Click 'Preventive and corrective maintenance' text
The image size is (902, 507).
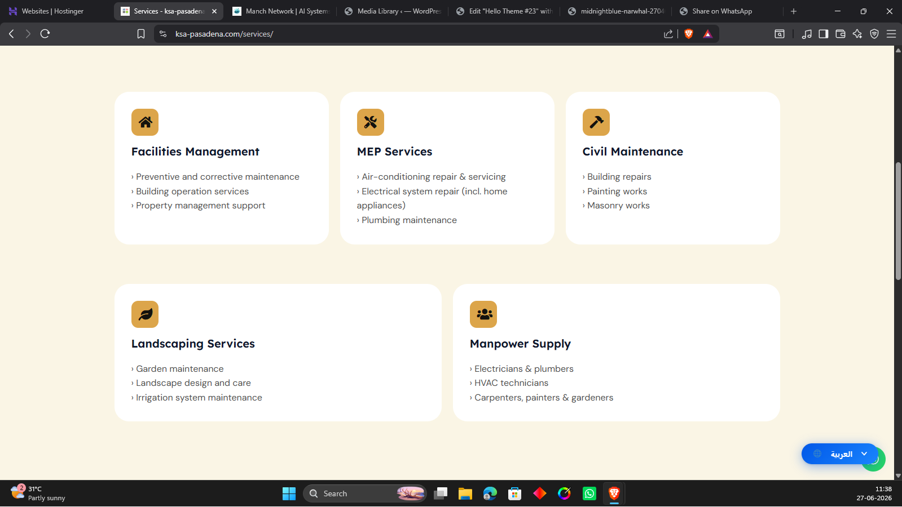pos(218,177)
